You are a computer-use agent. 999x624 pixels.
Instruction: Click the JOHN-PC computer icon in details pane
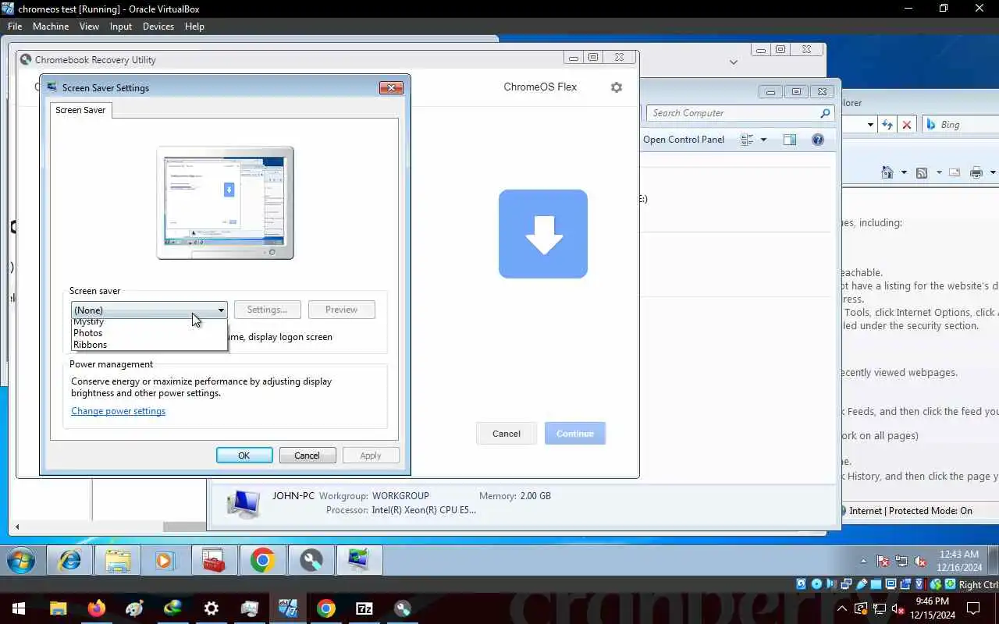pos(243,503)
